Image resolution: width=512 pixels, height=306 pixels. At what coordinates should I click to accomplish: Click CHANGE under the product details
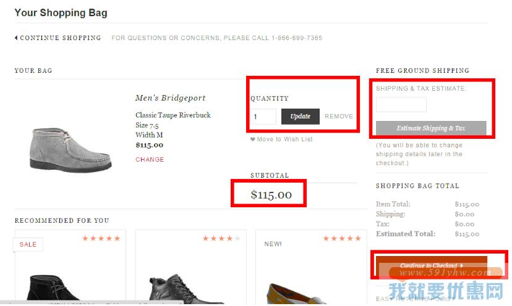click(x=150, y=159)
